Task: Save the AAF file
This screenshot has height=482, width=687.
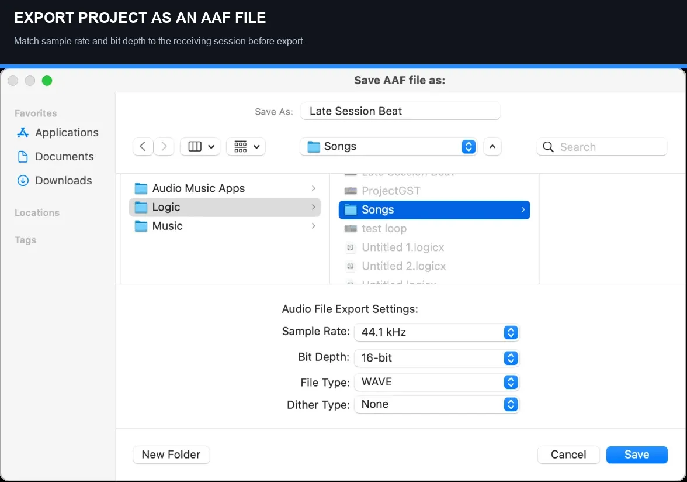Action: pyautogui.click(x=637, y=455)
